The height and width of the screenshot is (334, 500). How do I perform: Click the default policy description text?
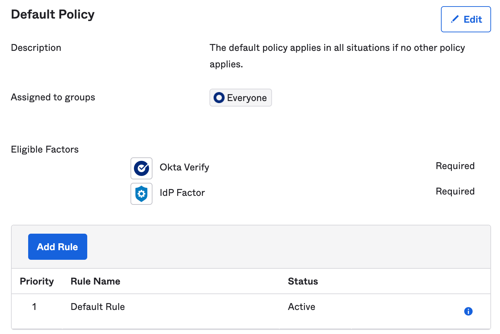[x=337, y=56]
